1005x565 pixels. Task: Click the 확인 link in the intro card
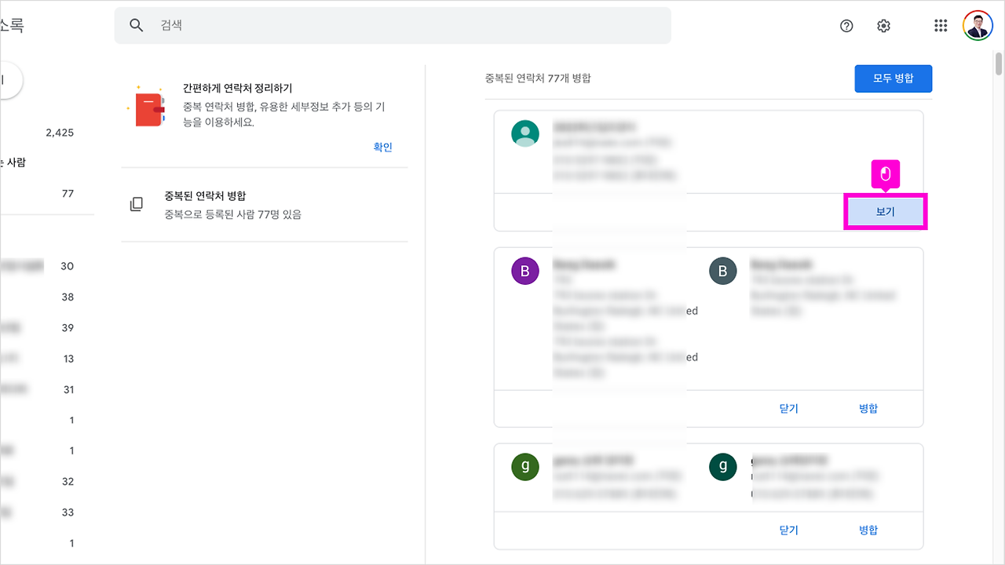pyautogui.click(x=382, y=146)
